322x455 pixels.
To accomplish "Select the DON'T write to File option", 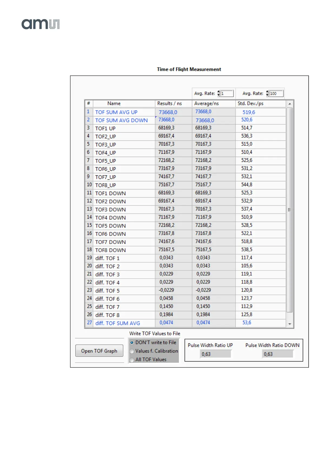I will pos(153,342).
